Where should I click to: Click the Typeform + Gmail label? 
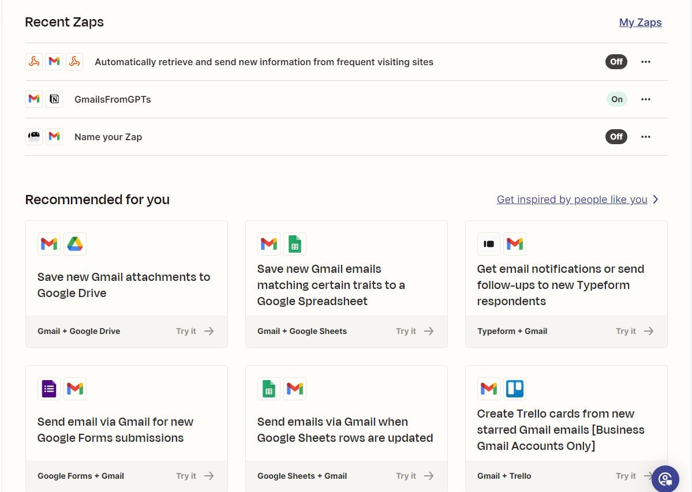pyautogui.click(x=513, y=331)
